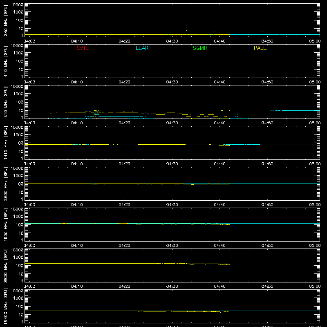Viewport: 327px width, 327px height.
Task: Select the 15400 MHz [SFU] axis title
Action: click(x=5, y=306)
